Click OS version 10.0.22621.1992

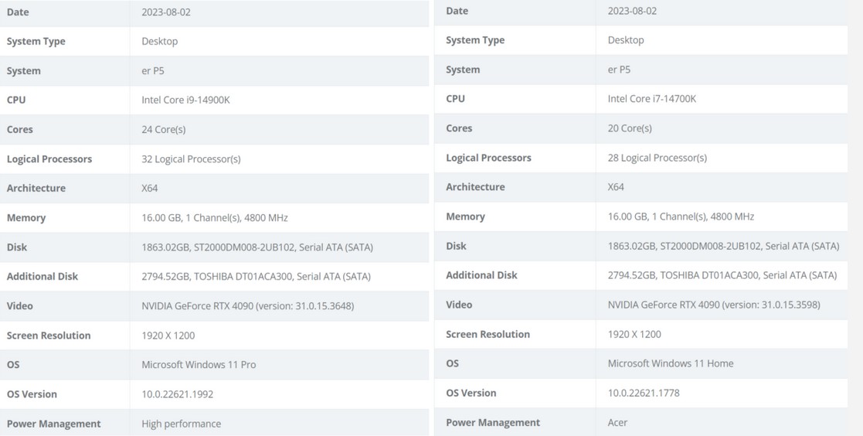pos(177,394)
